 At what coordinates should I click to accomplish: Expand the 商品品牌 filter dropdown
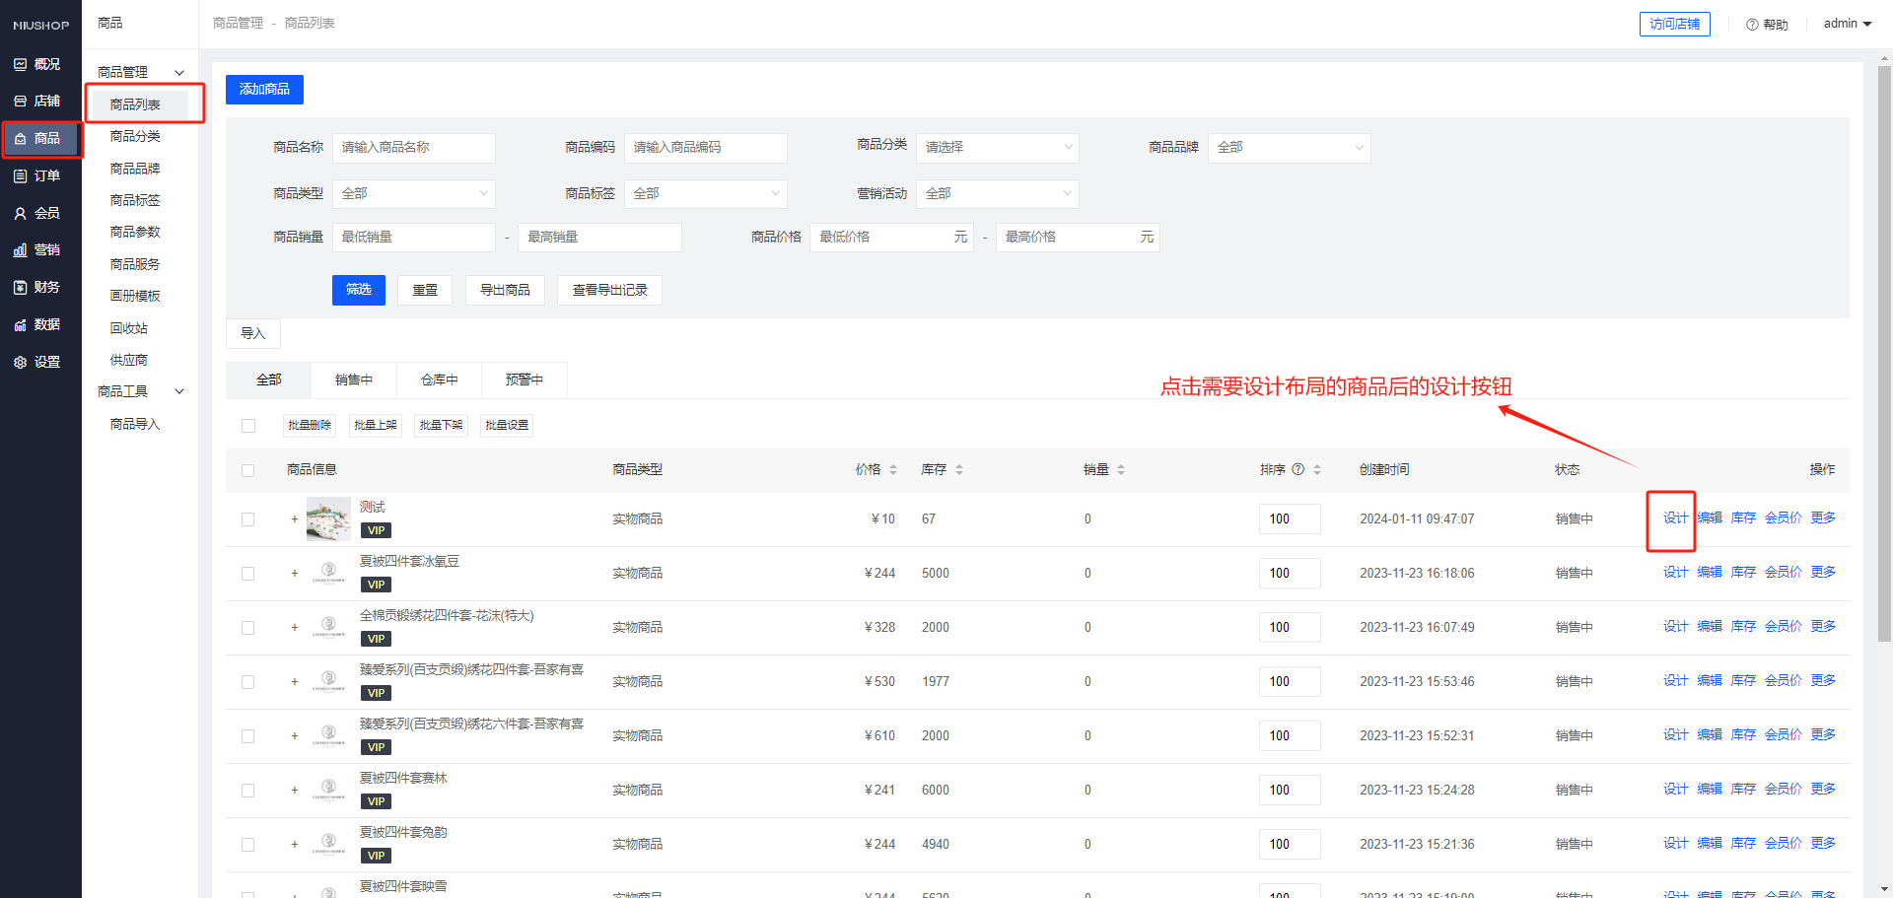pos(1289,148)
